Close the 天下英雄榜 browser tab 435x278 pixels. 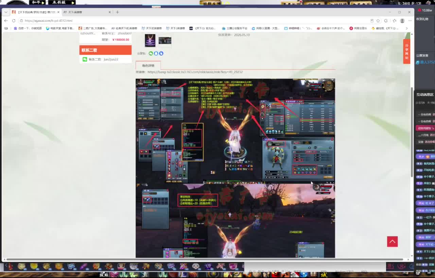[110, 12]
